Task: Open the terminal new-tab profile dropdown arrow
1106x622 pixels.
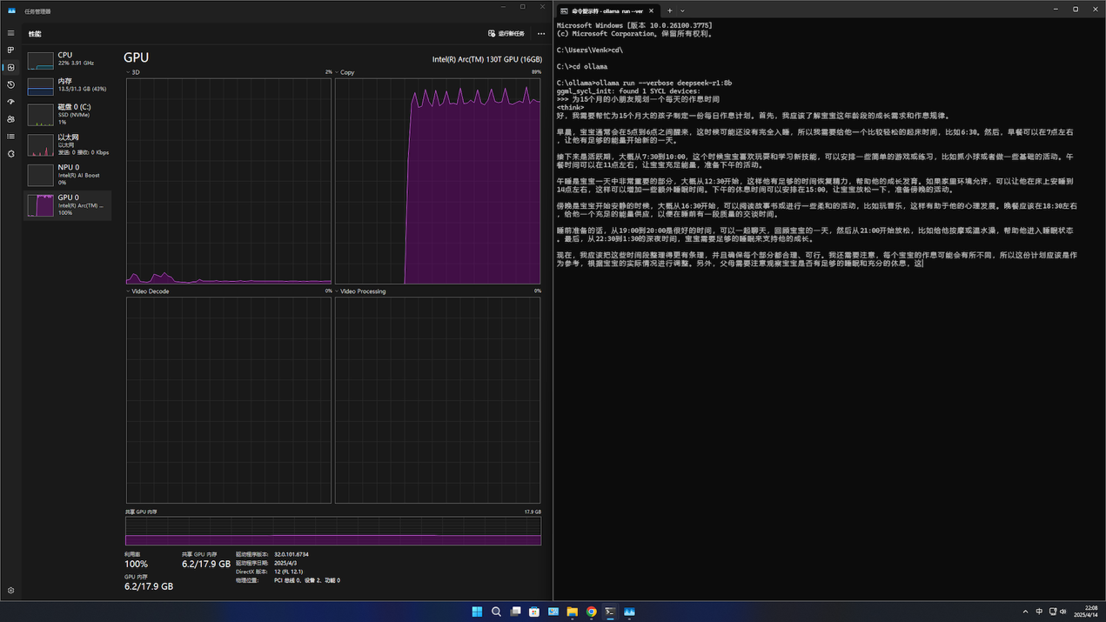Action: 682,11
